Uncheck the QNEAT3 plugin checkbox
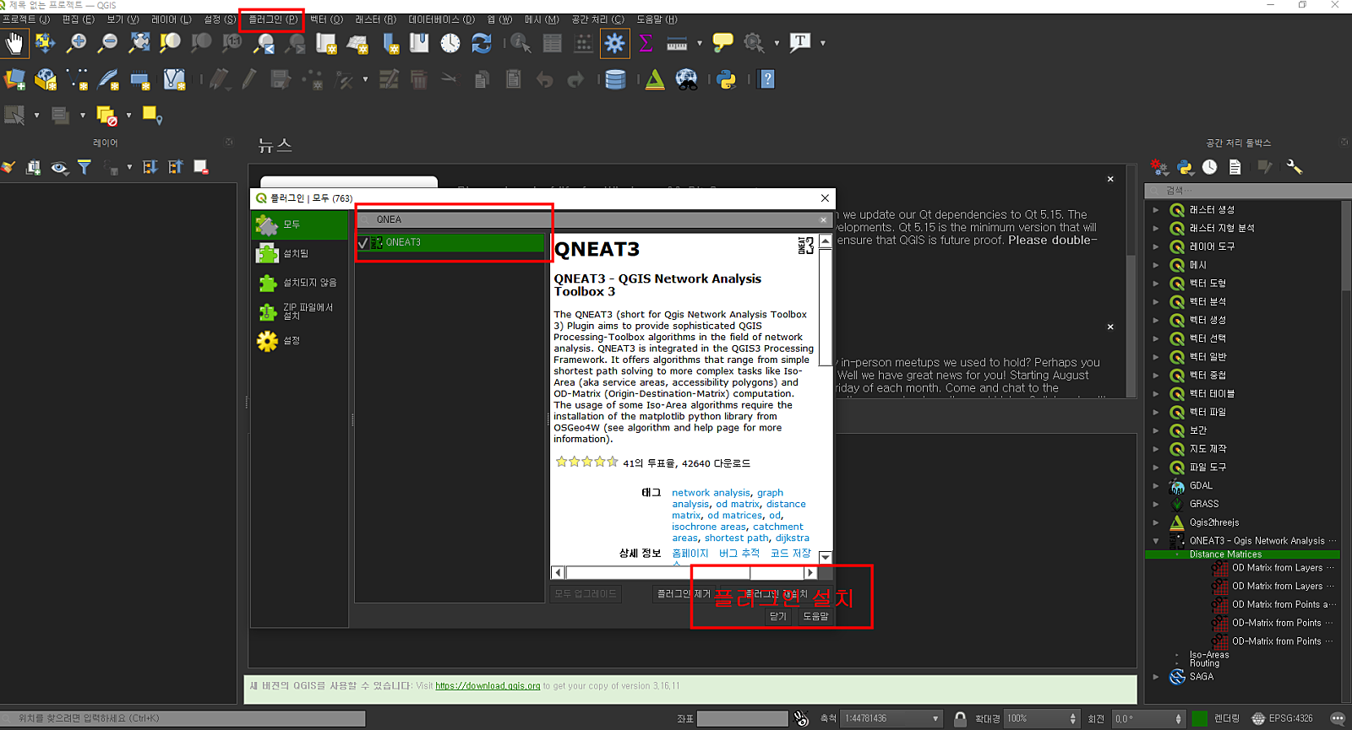 (x=363, y=243)
